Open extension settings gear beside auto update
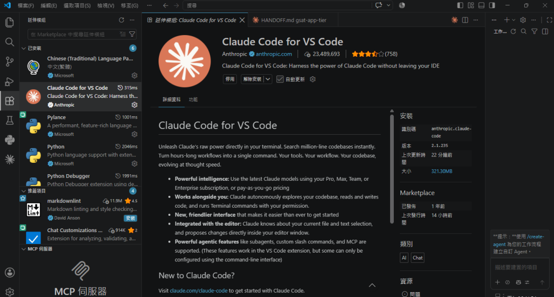The width and height of the screenshot is (554, 297). pos(313,79)
